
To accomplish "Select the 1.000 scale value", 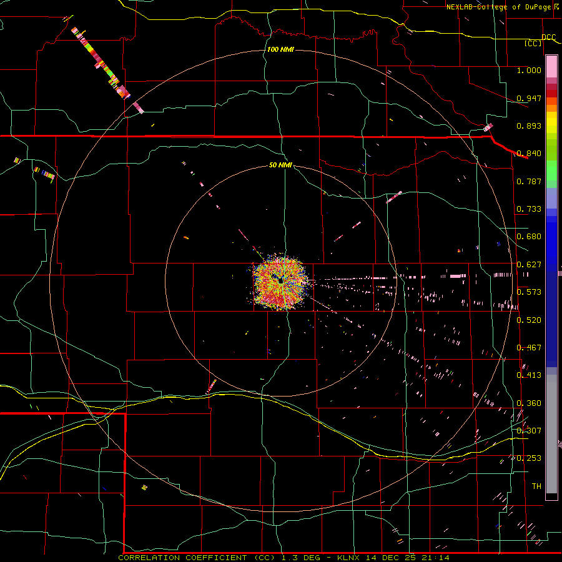I will [529, 70].
